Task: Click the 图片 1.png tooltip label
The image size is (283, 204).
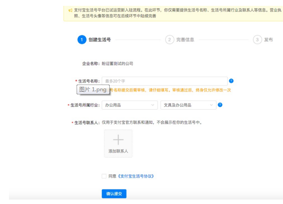Action: point(93,89)
